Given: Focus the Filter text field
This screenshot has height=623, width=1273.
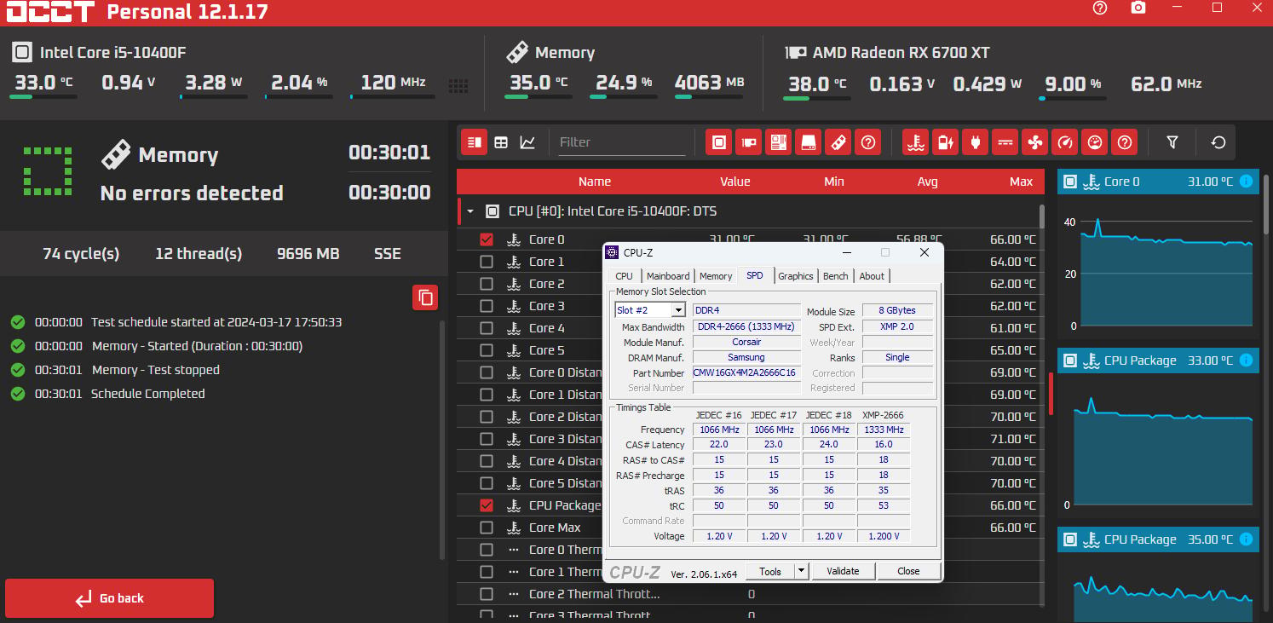Looking at the screenshot, I should pos(621,142).
